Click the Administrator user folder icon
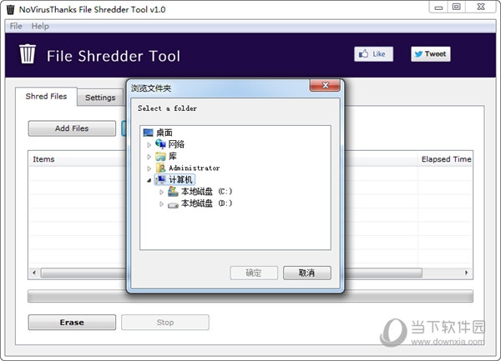501x361 pixels. pos(161,168)
